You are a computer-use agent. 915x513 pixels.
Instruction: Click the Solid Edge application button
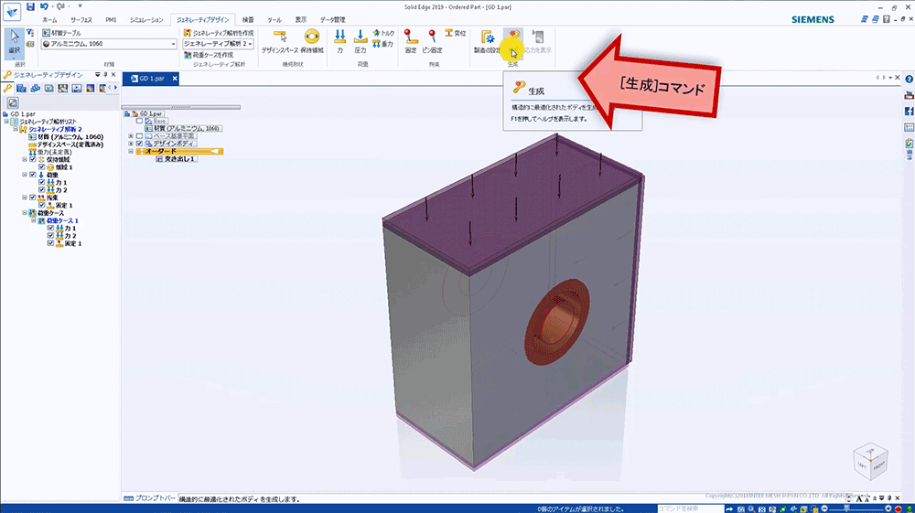[x=12, y=11]
